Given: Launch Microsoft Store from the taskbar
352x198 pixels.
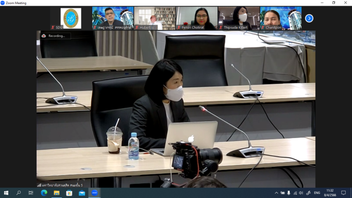Looking at the screenshot, I should [x=69, y=193].
